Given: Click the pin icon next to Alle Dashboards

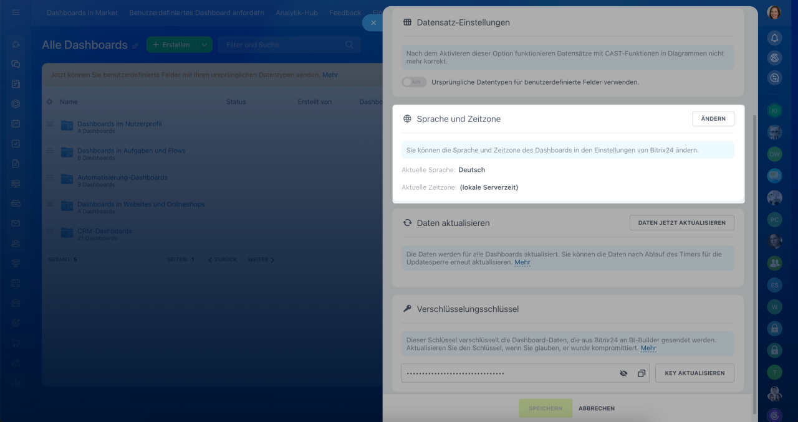Looking at the screenshot, I should 135,45.
